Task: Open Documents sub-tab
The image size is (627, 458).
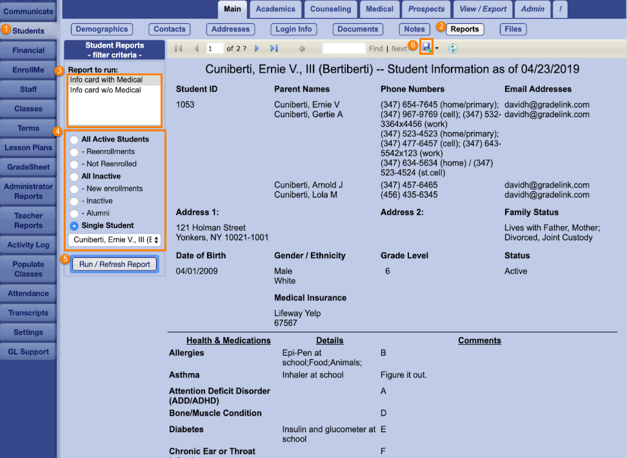Action: pos(358,29)
